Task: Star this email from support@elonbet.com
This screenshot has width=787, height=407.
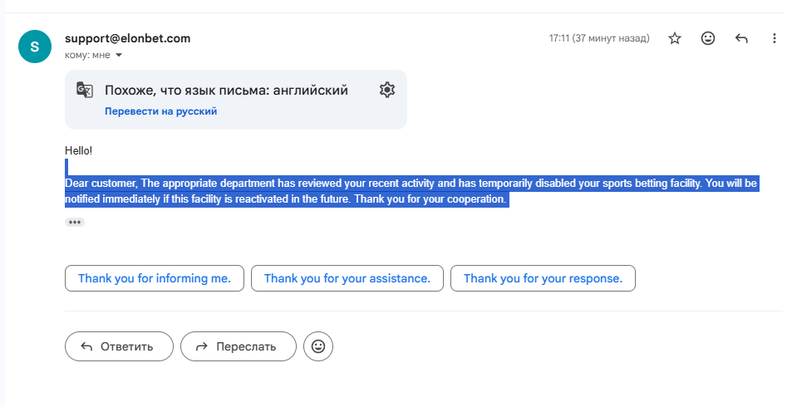Action: [675, 38]
